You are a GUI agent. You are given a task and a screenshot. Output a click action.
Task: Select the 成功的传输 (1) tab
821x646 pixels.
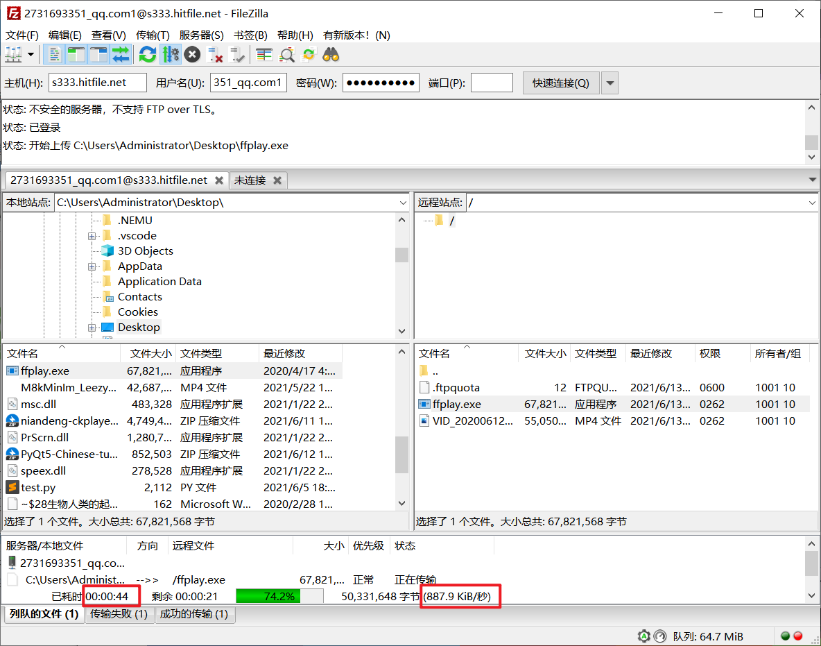[194, 614]
